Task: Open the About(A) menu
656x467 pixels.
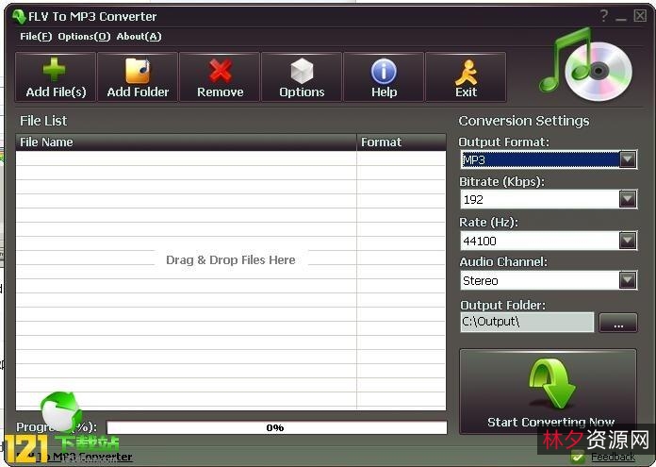Action: [x=139, y=37]
